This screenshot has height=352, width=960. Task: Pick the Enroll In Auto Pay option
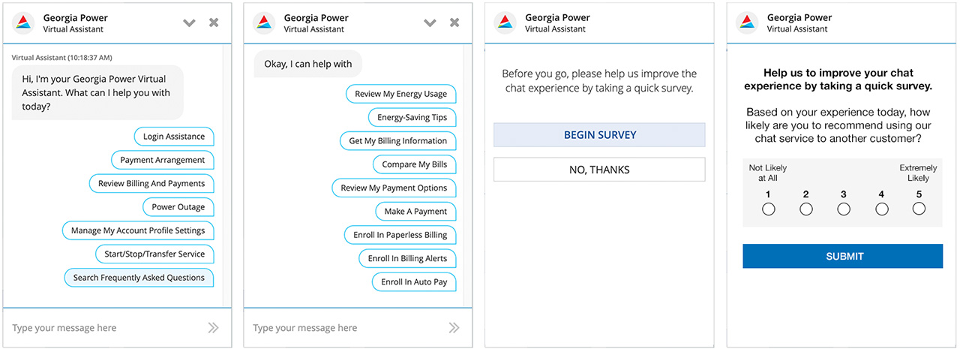[x=414, y=282]
